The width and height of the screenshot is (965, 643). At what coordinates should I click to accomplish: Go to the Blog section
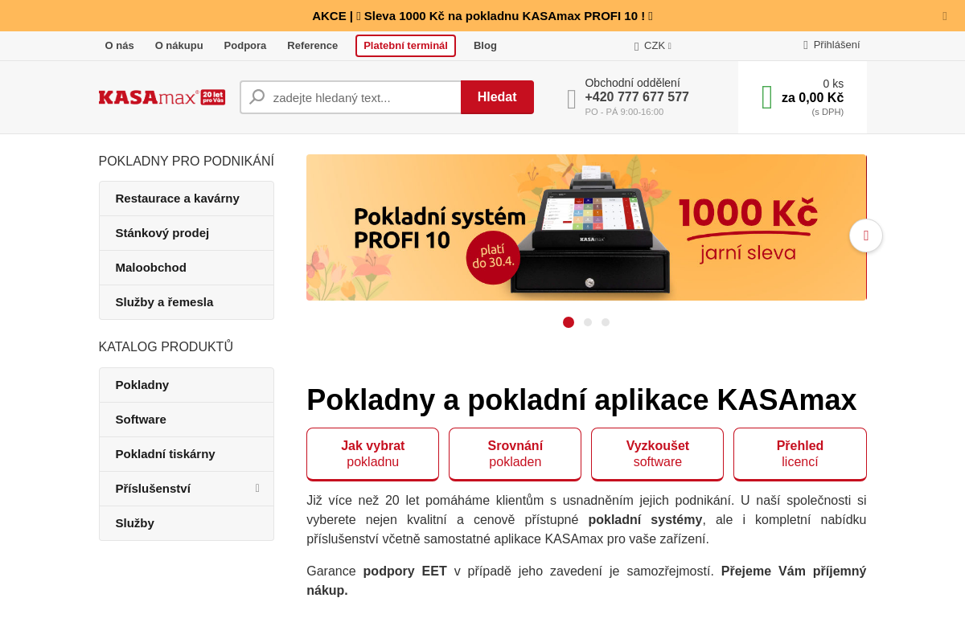(x=485, y=45)
